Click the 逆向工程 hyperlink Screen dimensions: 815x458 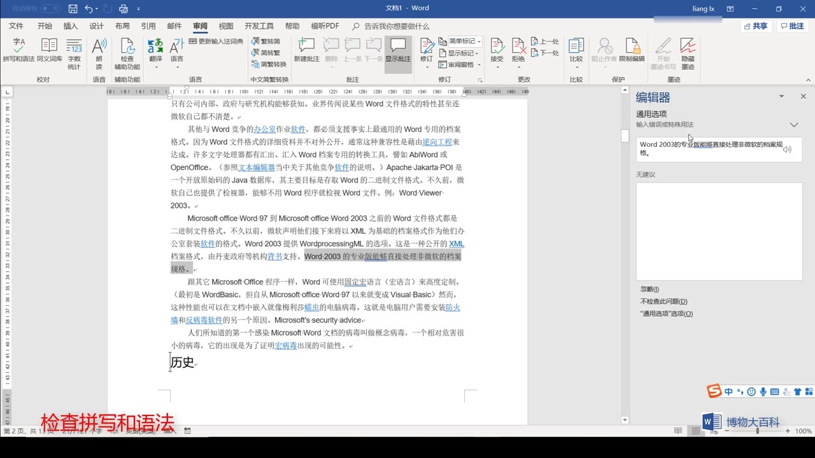pyautogui.click(x=437, y=142)
